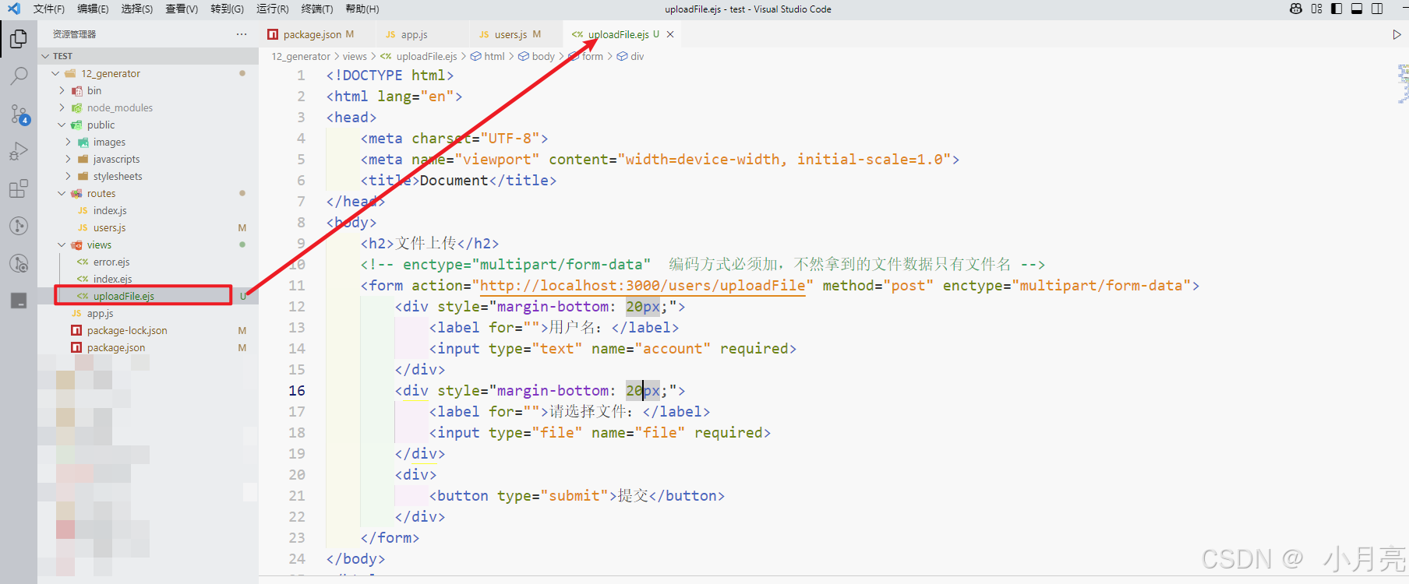Collapse the 12_generator folder

55,74
